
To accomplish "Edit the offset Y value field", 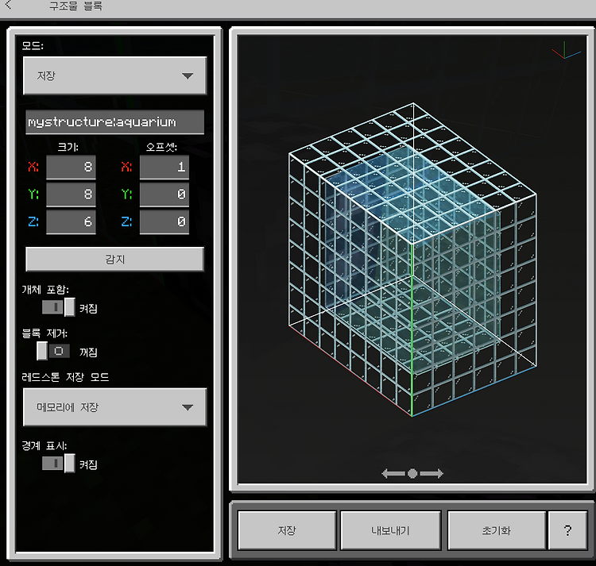I will tap(164, 194).
